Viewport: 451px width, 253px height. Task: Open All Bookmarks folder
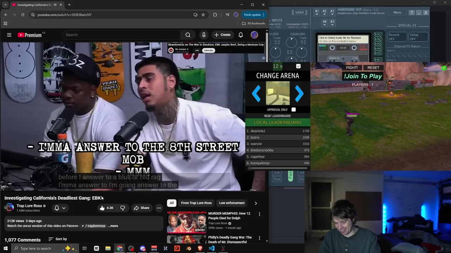point(254,24)
